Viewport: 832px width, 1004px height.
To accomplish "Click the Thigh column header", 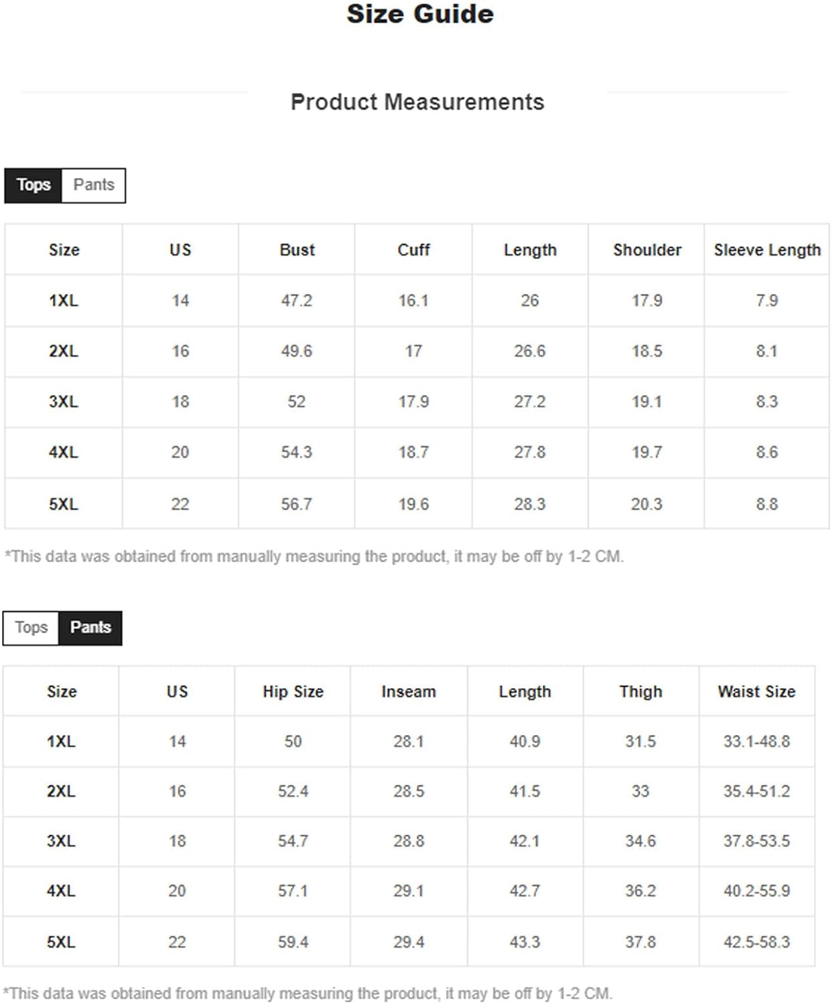I will pos(640,691).
